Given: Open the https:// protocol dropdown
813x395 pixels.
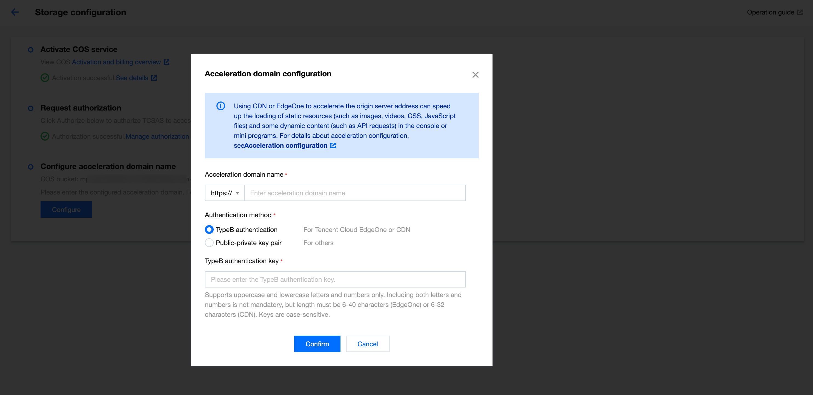Looking at the screenshot, I should tap(225, 193).
